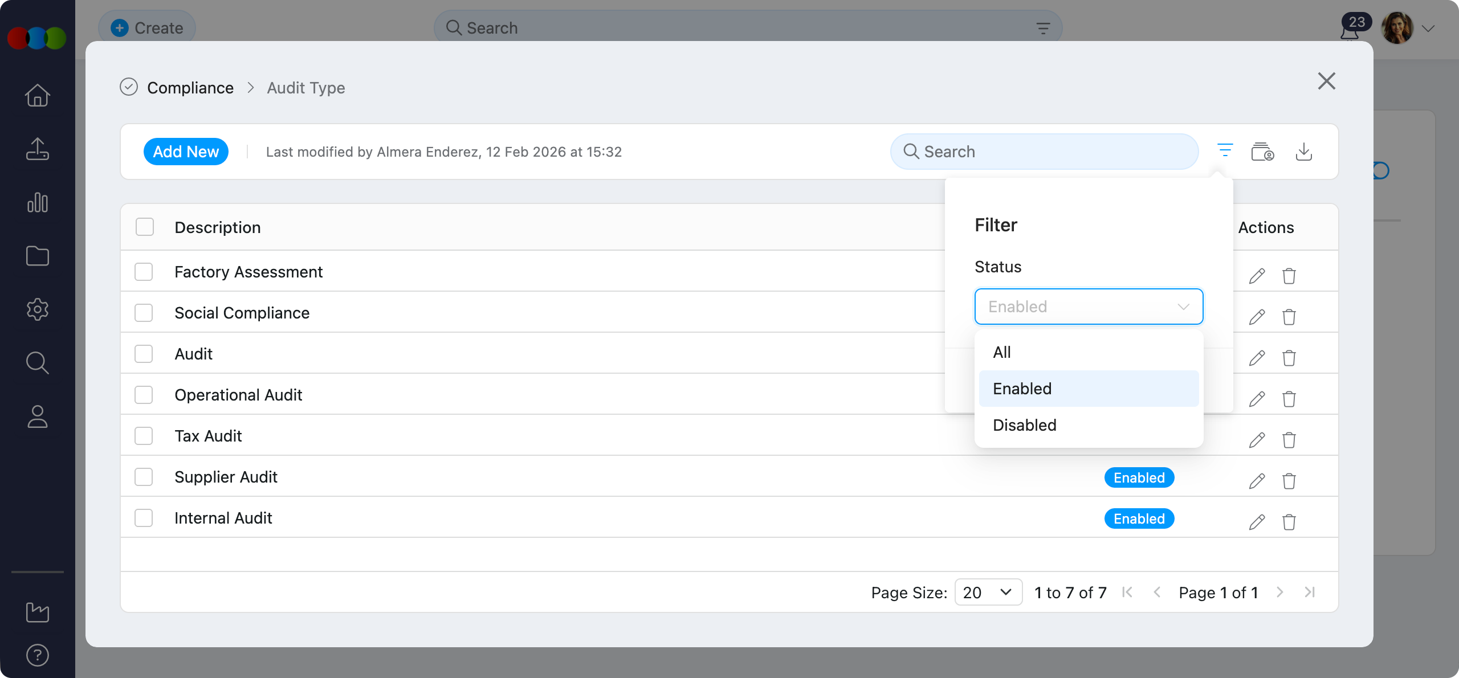Click the download export icon
The width and height of the screenshot is (1459, 678).
[x=1303, y=152]
